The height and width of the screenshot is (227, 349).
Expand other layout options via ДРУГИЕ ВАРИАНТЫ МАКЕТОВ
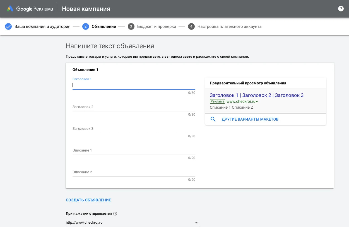[x=250, y=119]
